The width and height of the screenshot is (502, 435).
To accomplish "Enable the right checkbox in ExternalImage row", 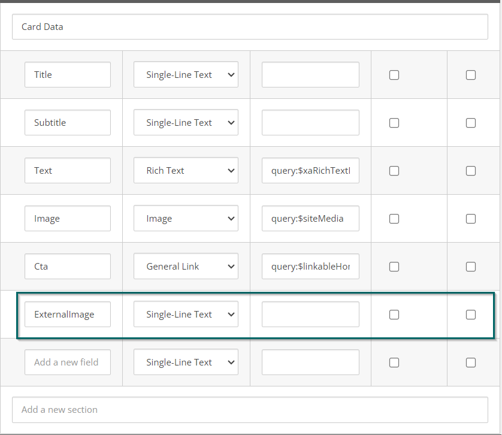I will pyautogui.click(x=471, y=315).
